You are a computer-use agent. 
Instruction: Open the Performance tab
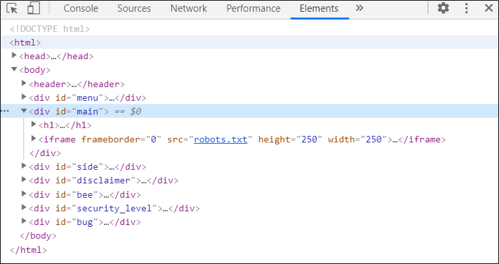pos(253,8)
